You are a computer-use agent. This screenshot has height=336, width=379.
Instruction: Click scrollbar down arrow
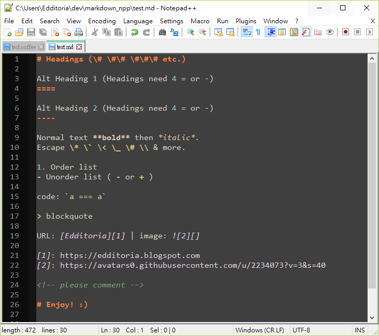pyautogui.click(x=372, y=318)
